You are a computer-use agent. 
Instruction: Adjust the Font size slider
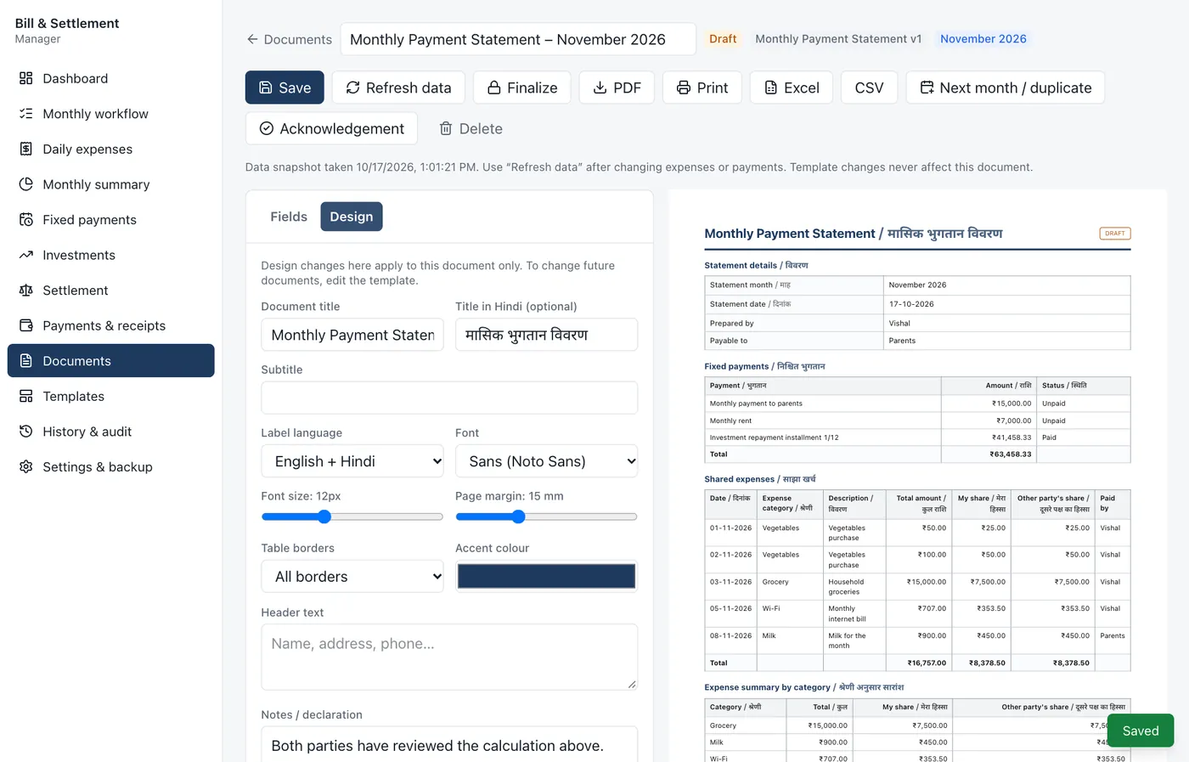point(352,516)
